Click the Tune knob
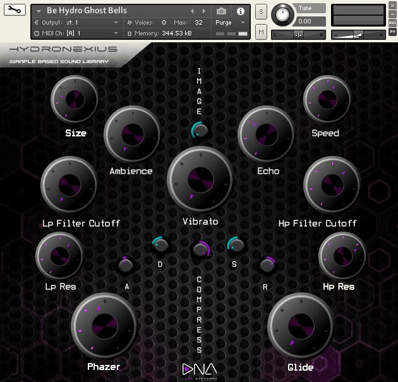The height and width of the screenshot is (382, 398). click(282, 15)
